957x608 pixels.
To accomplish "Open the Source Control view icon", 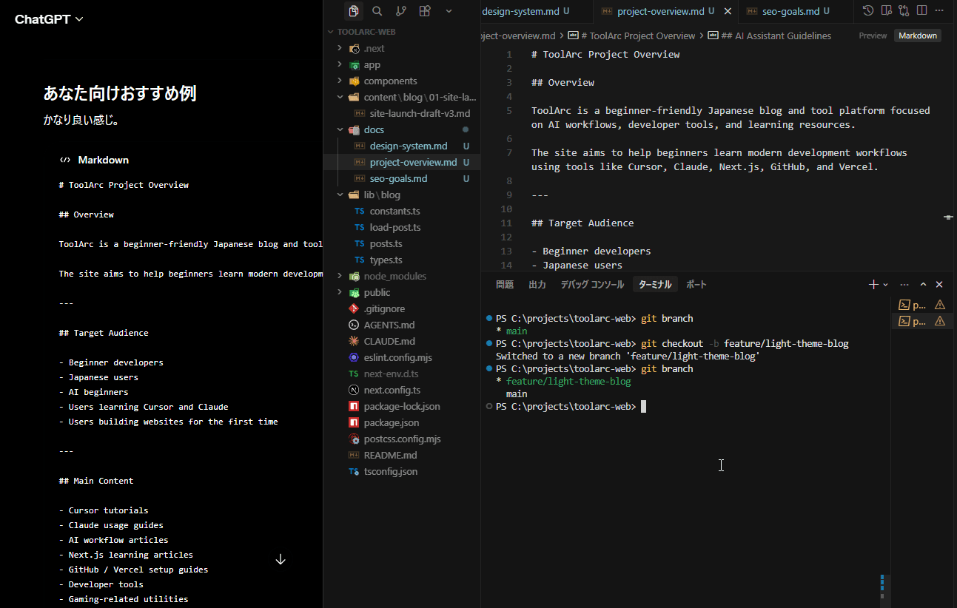I will (x=401, y=11).
